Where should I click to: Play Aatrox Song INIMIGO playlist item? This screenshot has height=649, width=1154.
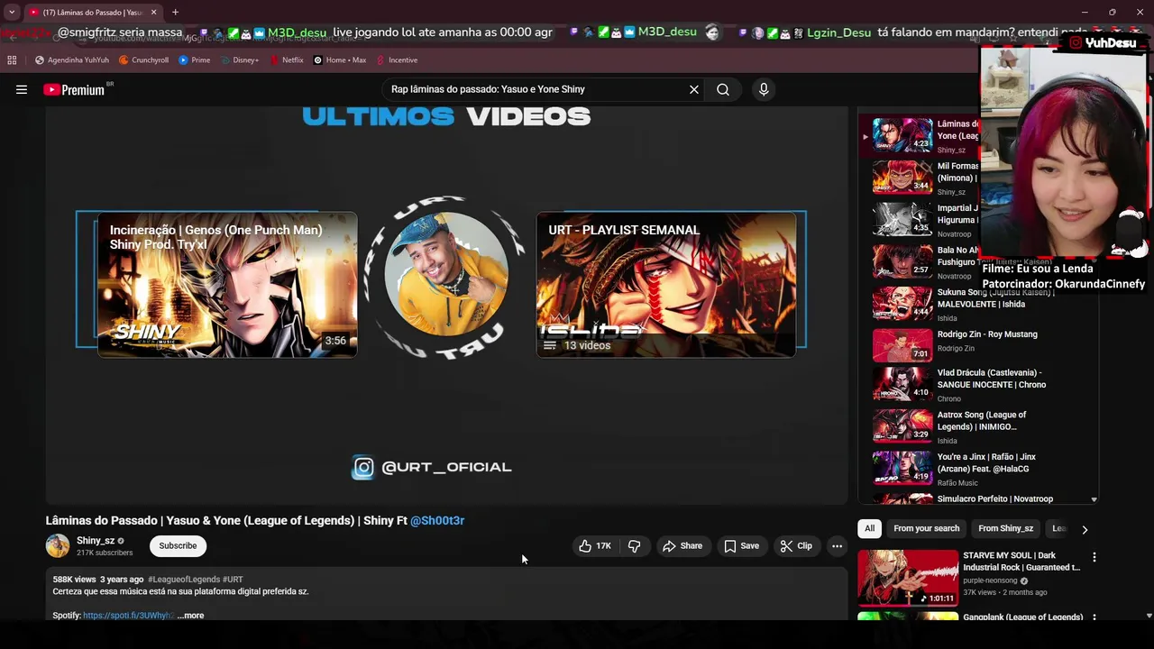978,426
